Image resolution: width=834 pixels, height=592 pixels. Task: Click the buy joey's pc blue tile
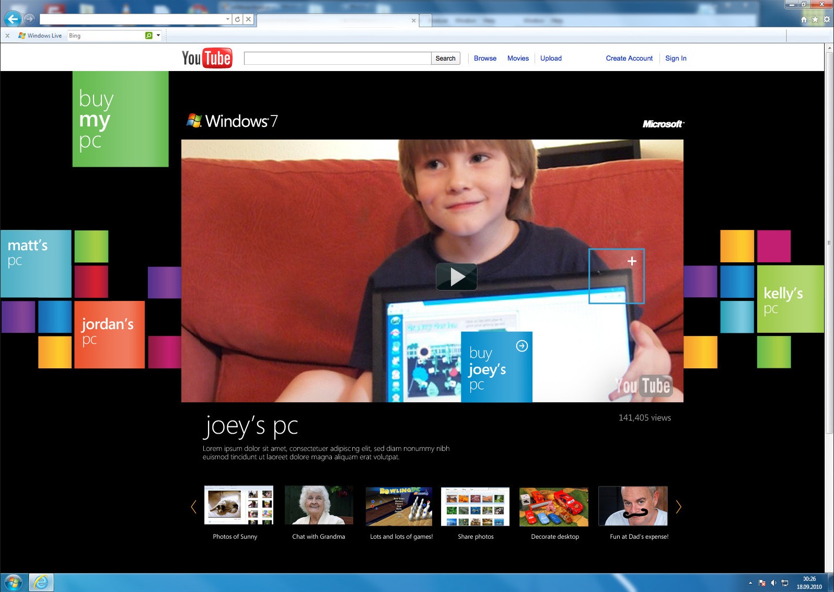point(496,367)
